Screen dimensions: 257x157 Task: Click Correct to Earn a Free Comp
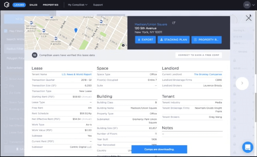198,55
